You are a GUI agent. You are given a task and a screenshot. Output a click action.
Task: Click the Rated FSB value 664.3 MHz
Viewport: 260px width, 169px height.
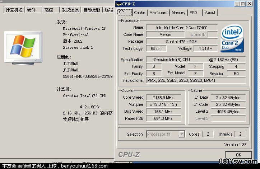163,118
